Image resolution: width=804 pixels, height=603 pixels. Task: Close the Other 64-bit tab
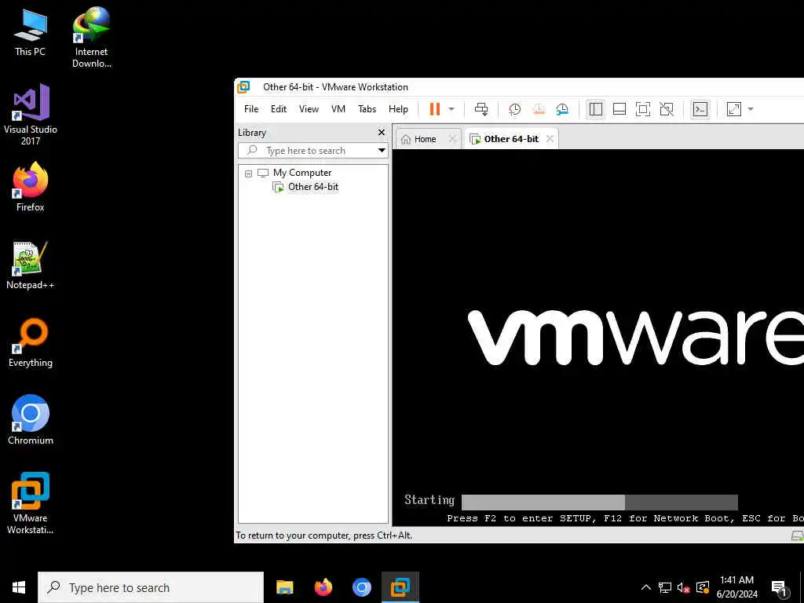coord(550,139)
